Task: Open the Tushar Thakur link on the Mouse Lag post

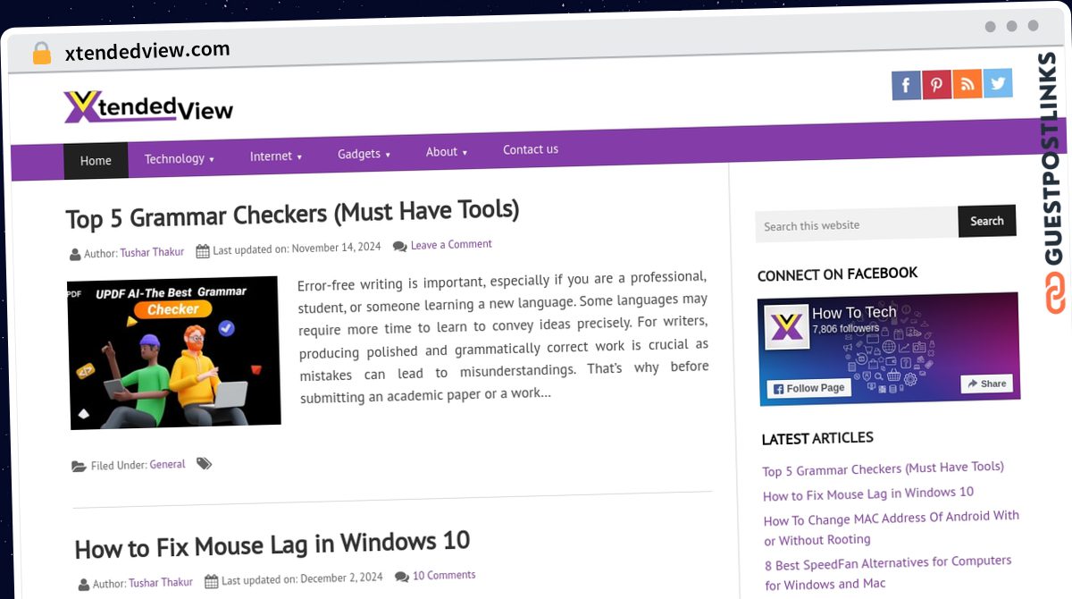Action: click(x=161, y=582)
